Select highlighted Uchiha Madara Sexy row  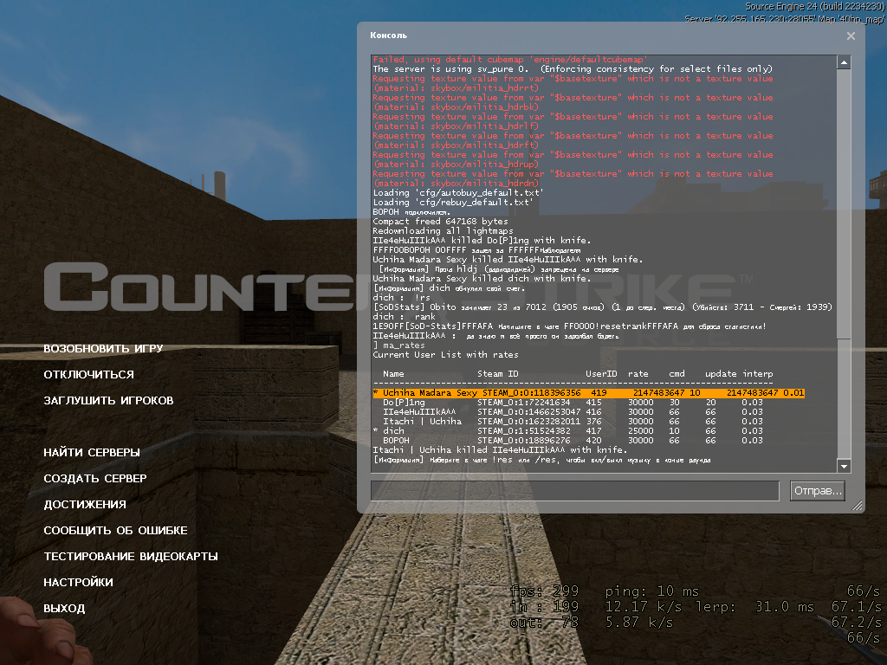point(588,393)
